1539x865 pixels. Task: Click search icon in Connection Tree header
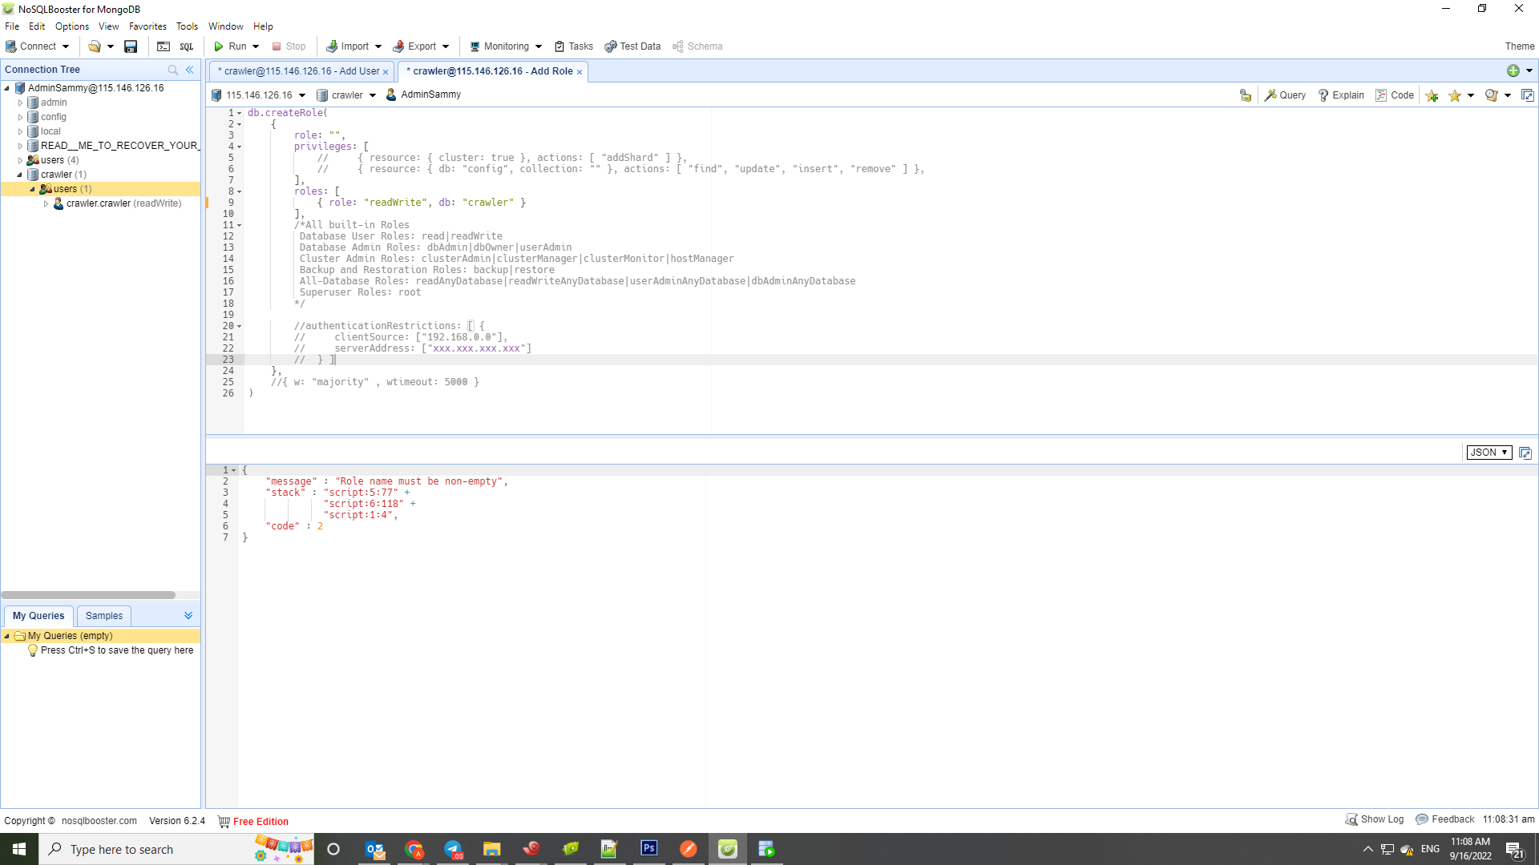172,70
